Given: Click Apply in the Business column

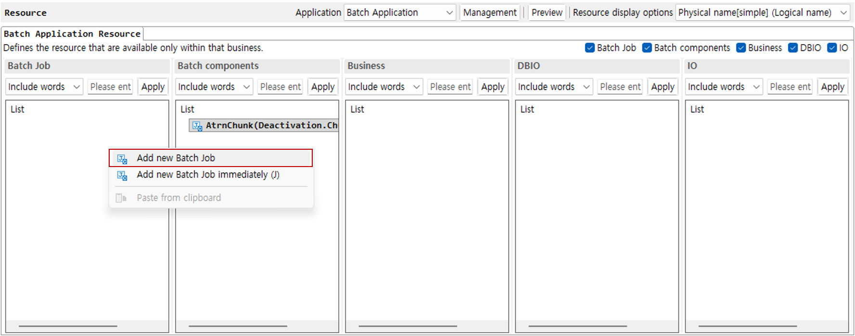Looking at the screenshot, I should pos(493,87).
